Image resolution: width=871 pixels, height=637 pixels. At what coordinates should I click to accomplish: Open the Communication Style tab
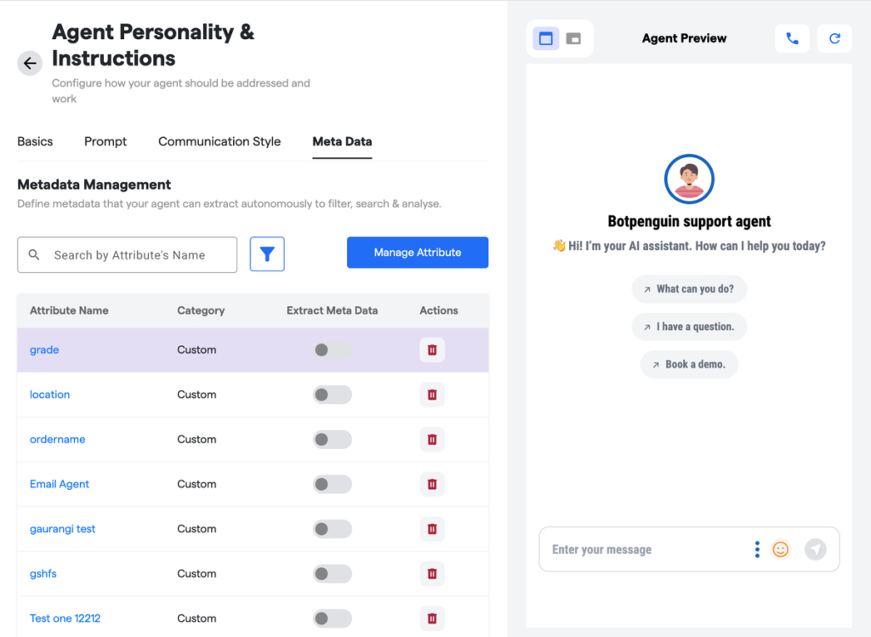[x=219, y=142]
